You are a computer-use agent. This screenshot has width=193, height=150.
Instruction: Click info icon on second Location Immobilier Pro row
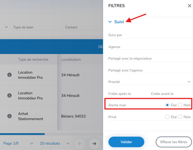(9, 95)
